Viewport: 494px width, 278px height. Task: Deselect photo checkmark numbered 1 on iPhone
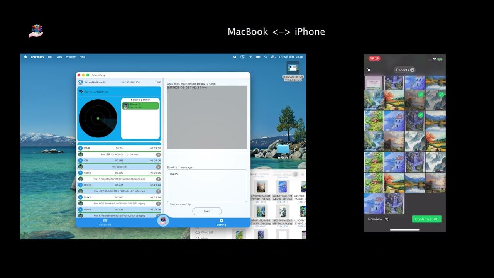click(421, 95)
